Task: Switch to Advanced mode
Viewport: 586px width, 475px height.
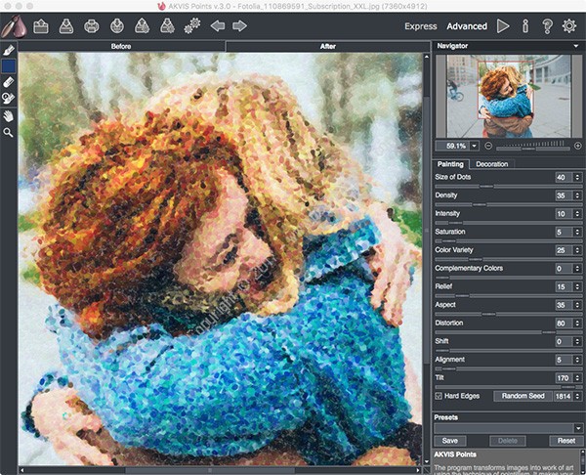Action: tap(467, 26)
